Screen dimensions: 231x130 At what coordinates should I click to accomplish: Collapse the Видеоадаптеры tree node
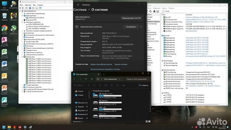(x=22, y=16)
